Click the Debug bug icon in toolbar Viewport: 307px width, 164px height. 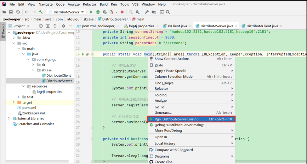tap(98, 12)
